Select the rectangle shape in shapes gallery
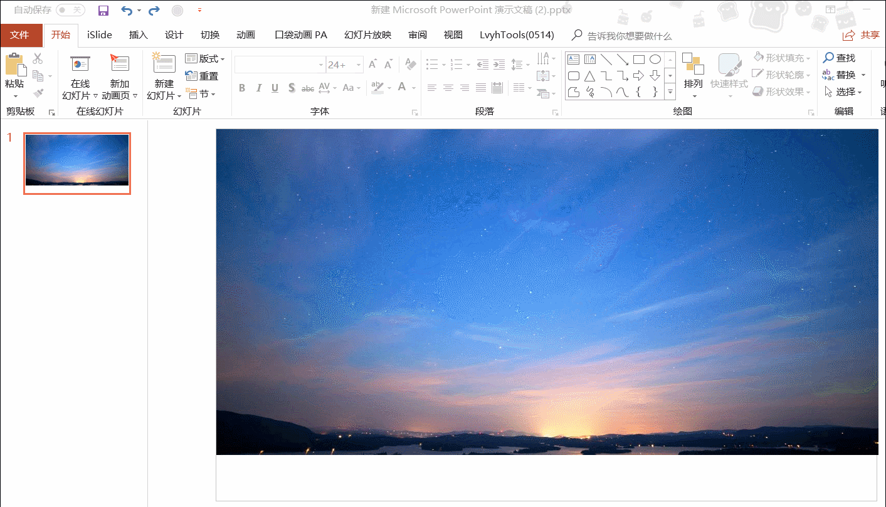This screenshot has height=507, width=886. (x=639, y=60)
